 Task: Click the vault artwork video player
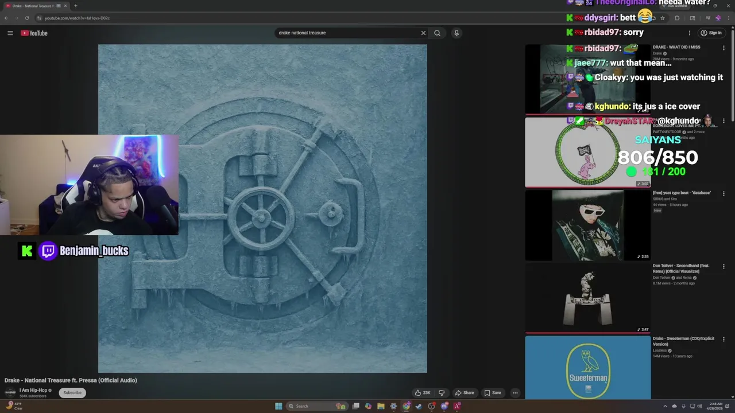(x=262, y=209)
